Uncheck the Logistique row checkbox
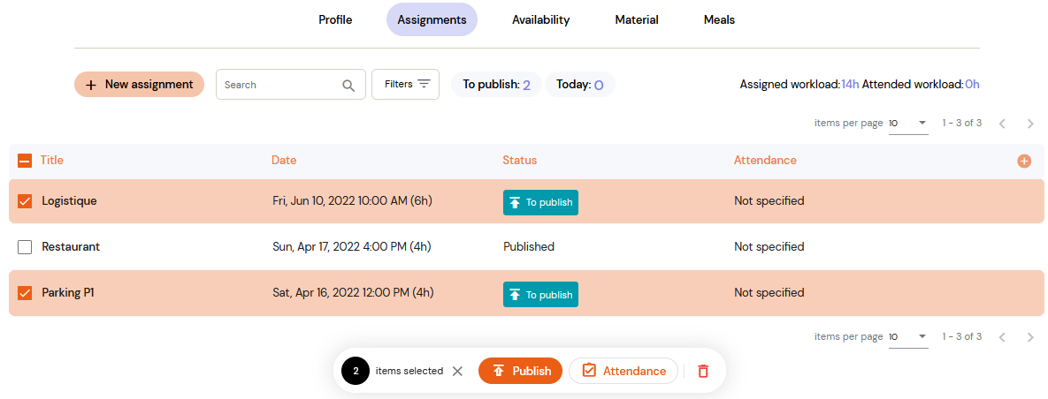1048x399 pixels. pos(25,201)
